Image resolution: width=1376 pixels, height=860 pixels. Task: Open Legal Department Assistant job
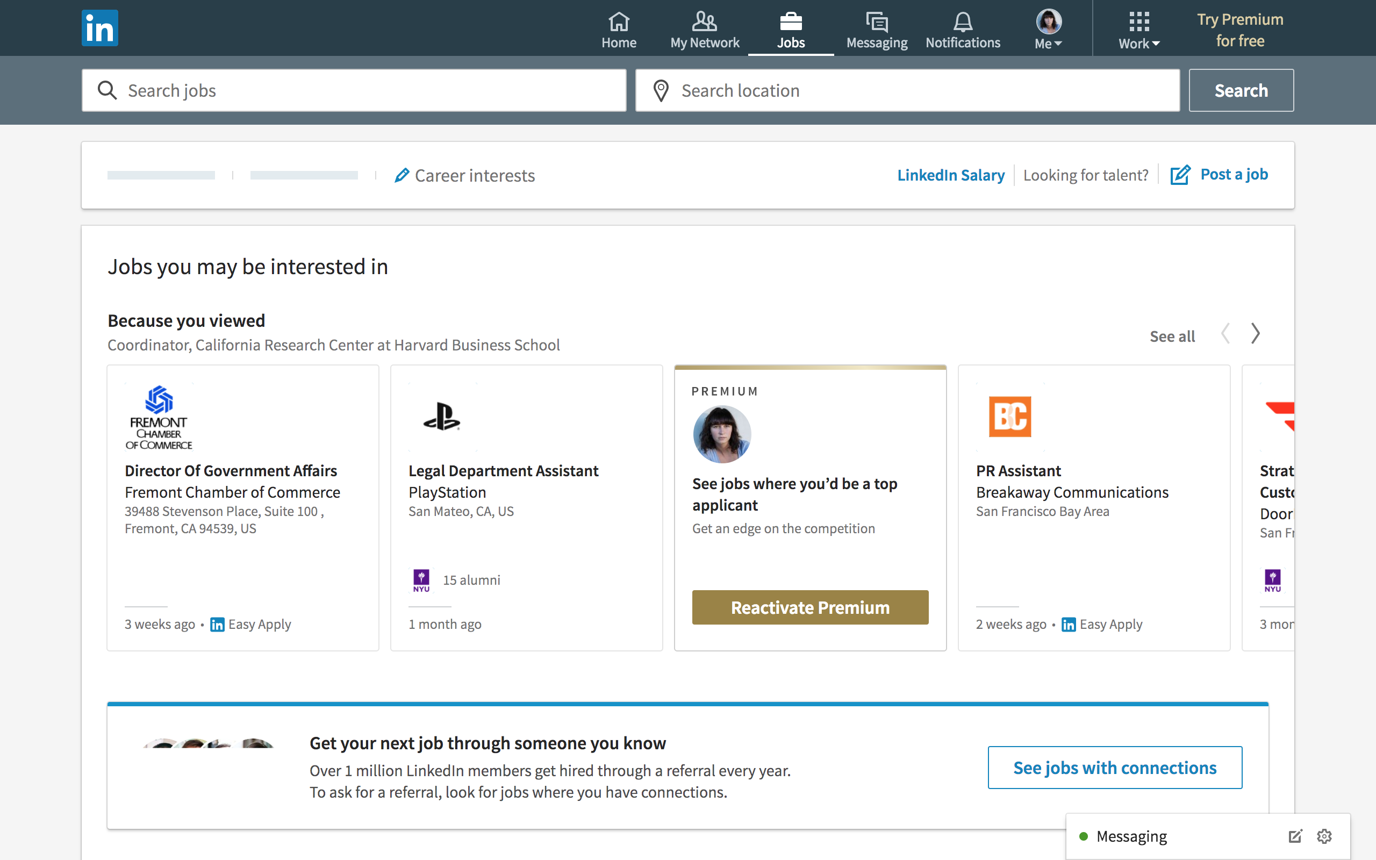pos(503,470)
